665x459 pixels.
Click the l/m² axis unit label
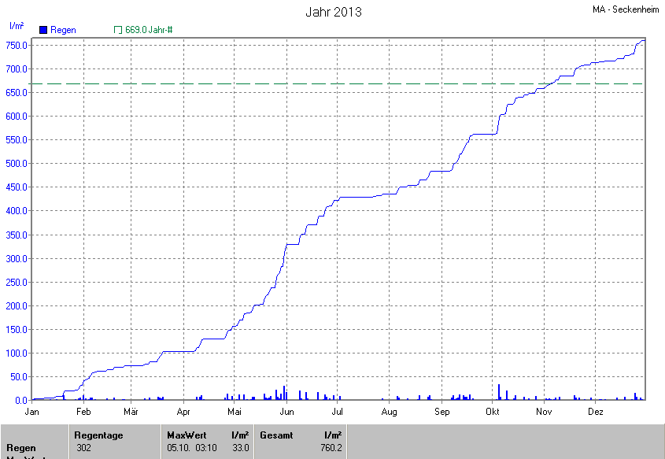click(15, 25)
